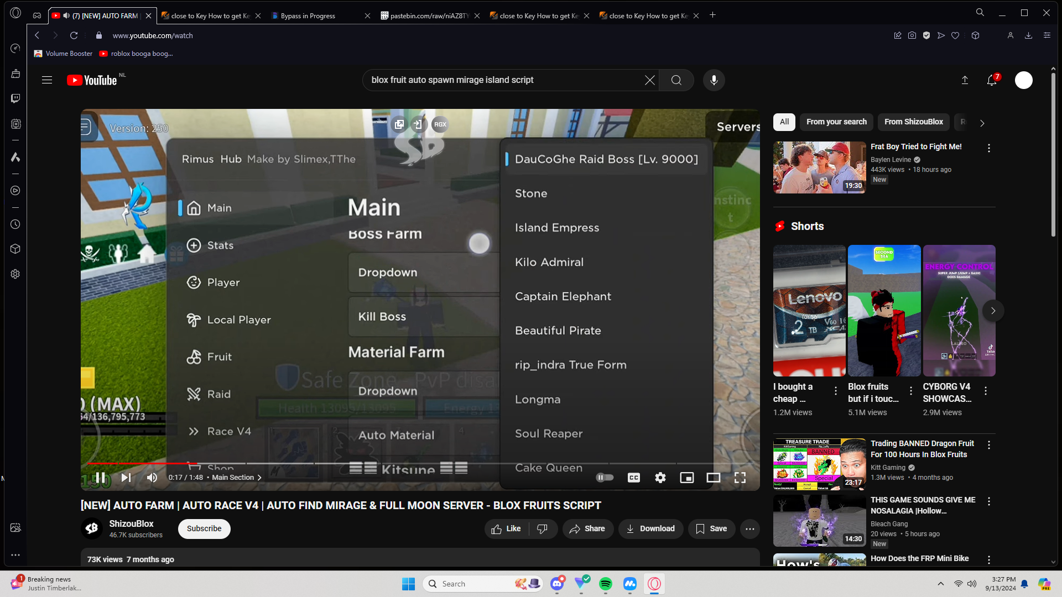Open Frat Boy Tried to Fight Me thumbnail
Viewport: 1062px width, 597px height.
(820, 167)
